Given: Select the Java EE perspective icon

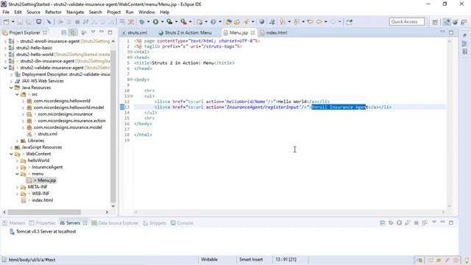Looking at the screenshot, I should (x=447, y=22).
